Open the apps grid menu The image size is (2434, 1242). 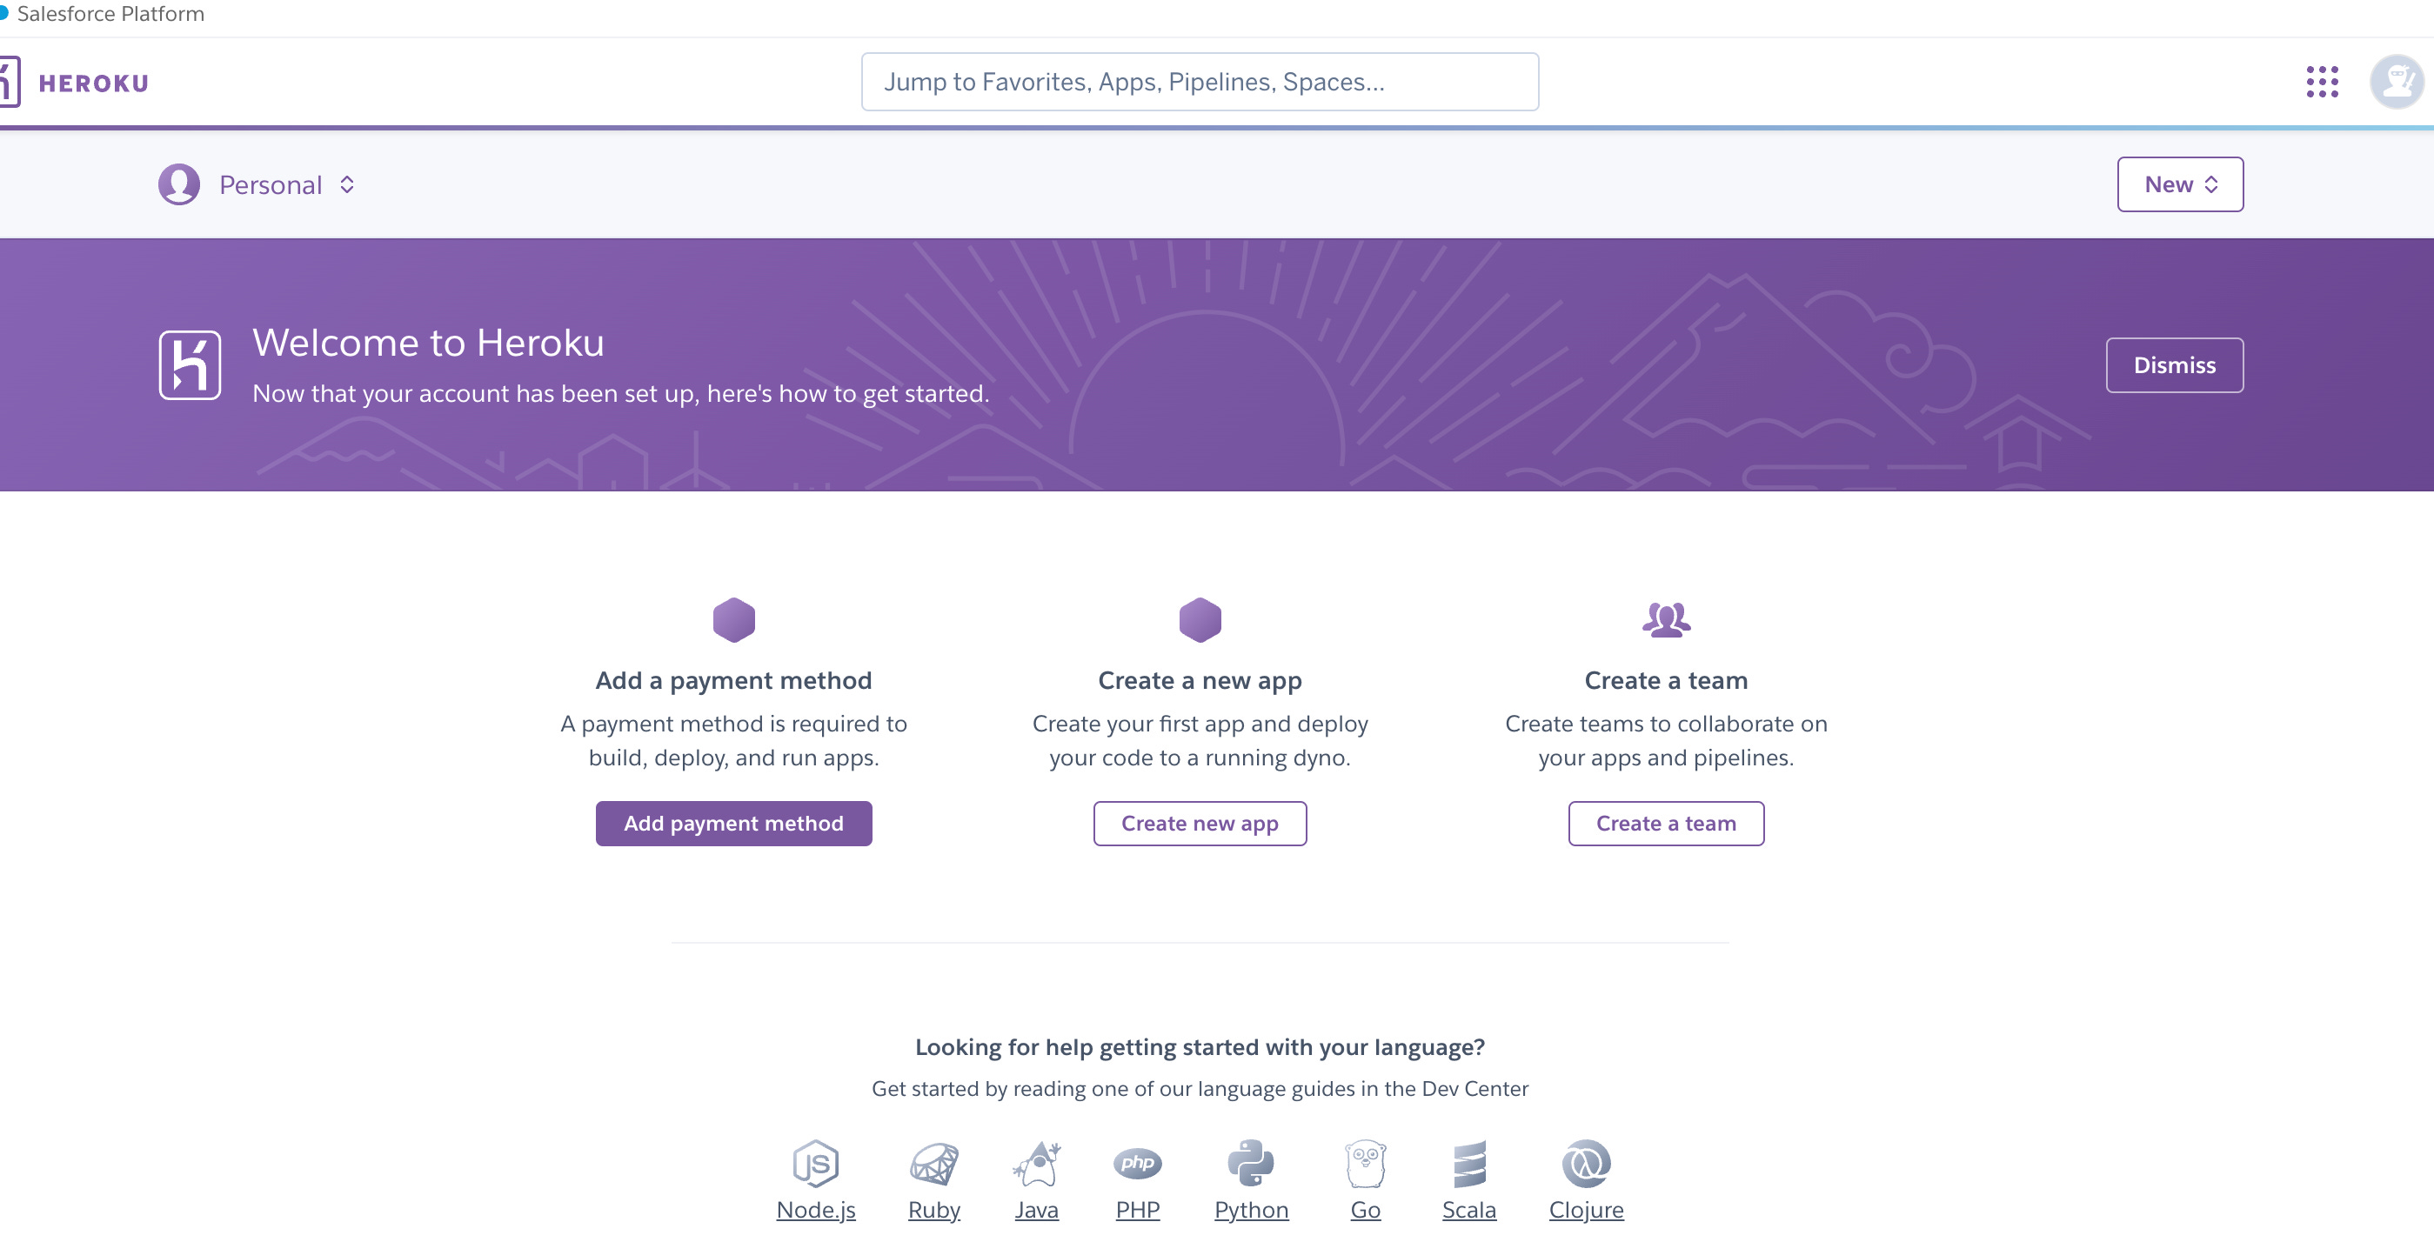point(2323,82)
